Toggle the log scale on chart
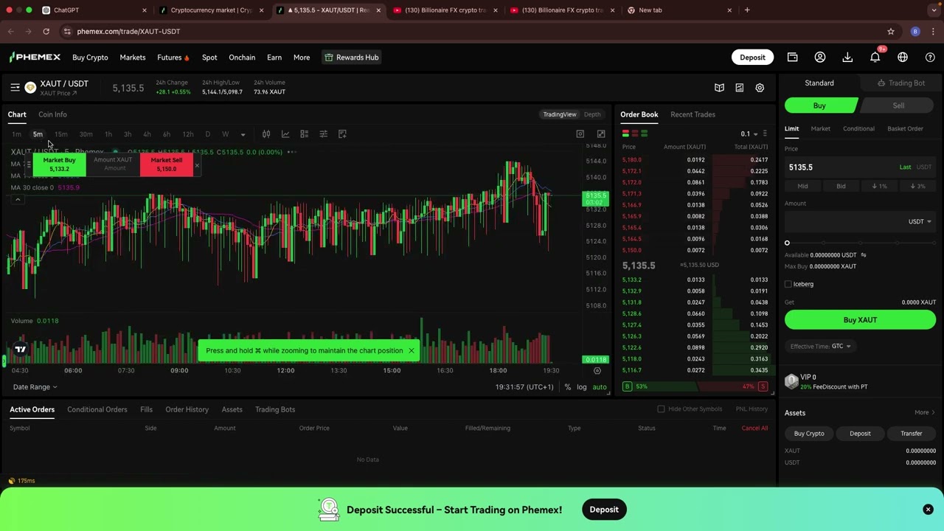 (x=582, y=387)
